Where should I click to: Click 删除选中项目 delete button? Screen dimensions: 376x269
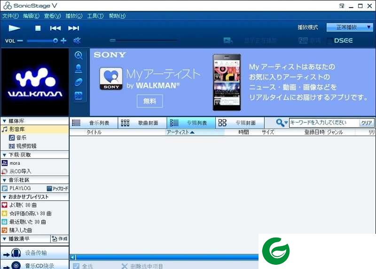coord(142,266)
